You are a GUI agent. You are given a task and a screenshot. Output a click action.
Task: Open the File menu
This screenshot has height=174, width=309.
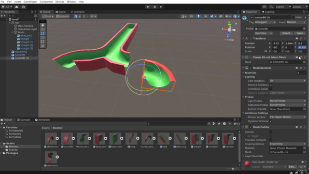[x=2, y=2]
